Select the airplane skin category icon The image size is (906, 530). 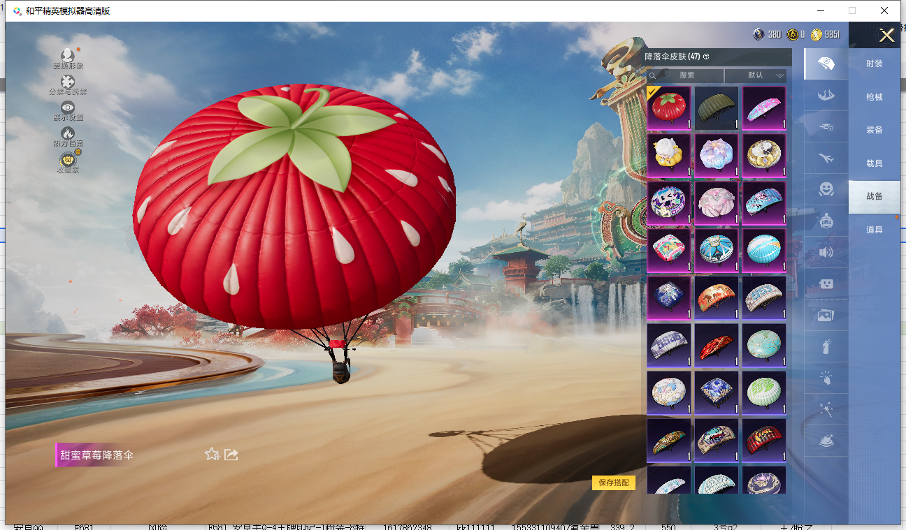(826, 158)
